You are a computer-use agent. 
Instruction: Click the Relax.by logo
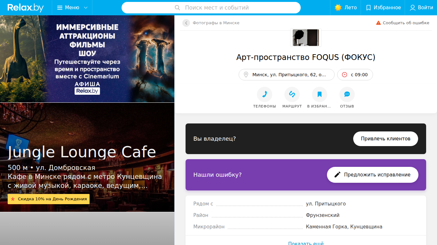(x=26, y=8)
